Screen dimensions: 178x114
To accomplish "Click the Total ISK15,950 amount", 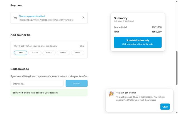I will pyautogui.click(x=157, y=32).
